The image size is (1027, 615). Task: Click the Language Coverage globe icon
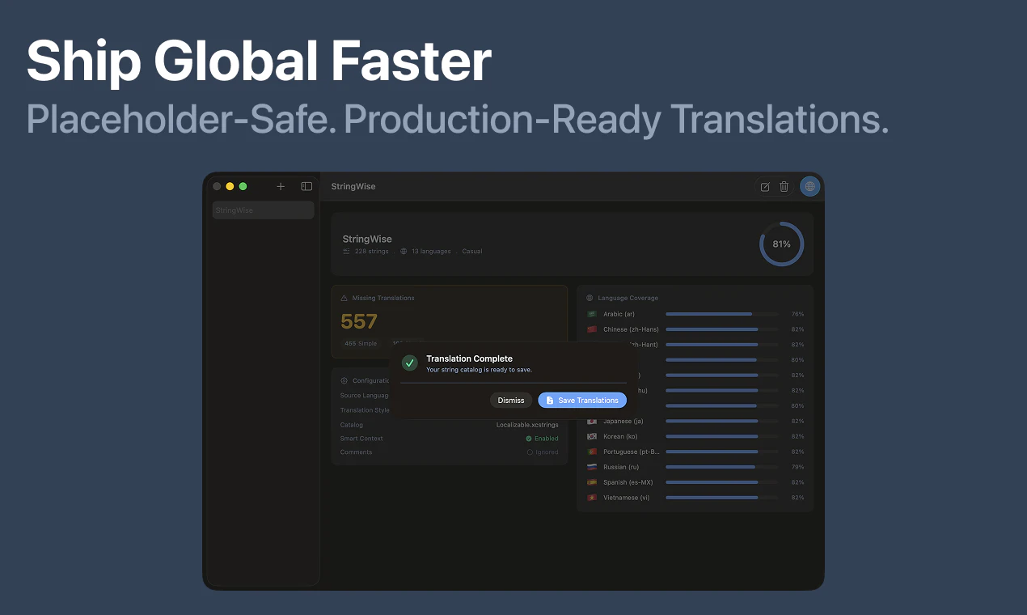coord(590,298)
